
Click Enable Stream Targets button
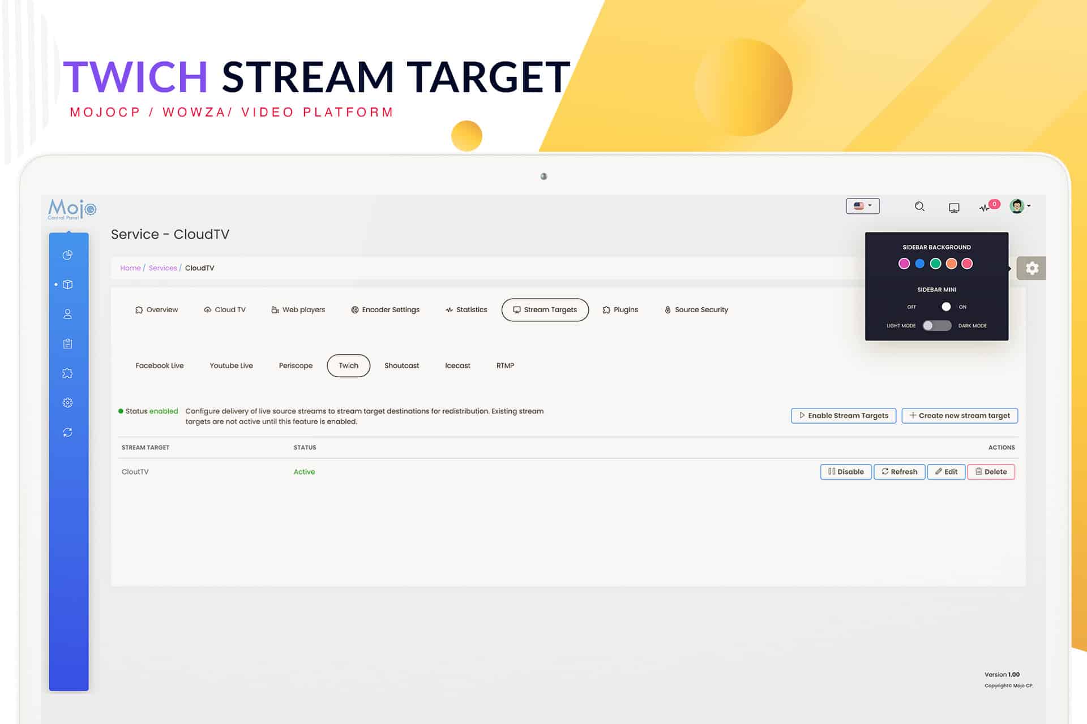pos(844,416)
